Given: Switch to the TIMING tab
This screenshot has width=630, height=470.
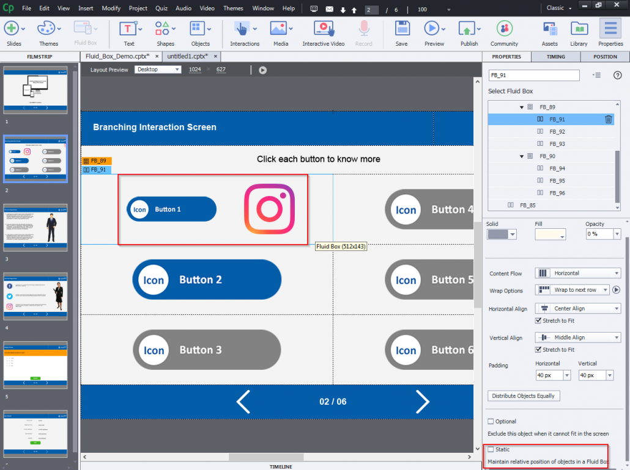Looking at the screenshot, I should click(555, 56).
